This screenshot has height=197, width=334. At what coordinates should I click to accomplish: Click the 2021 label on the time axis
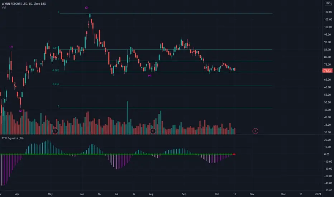click(x=318, y=194)
